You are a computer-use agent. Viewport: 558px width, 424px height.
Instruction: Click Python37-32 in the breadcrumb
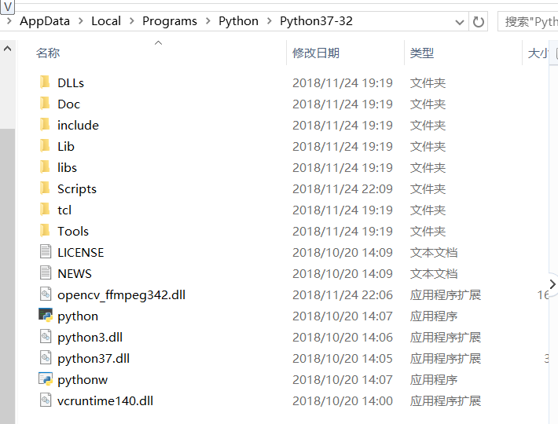pyautogui.click(x=316, y=21)
